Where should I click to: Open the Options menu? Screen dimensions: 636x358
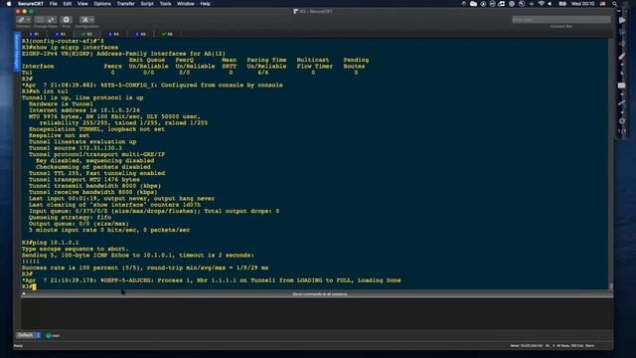point(102,4)
